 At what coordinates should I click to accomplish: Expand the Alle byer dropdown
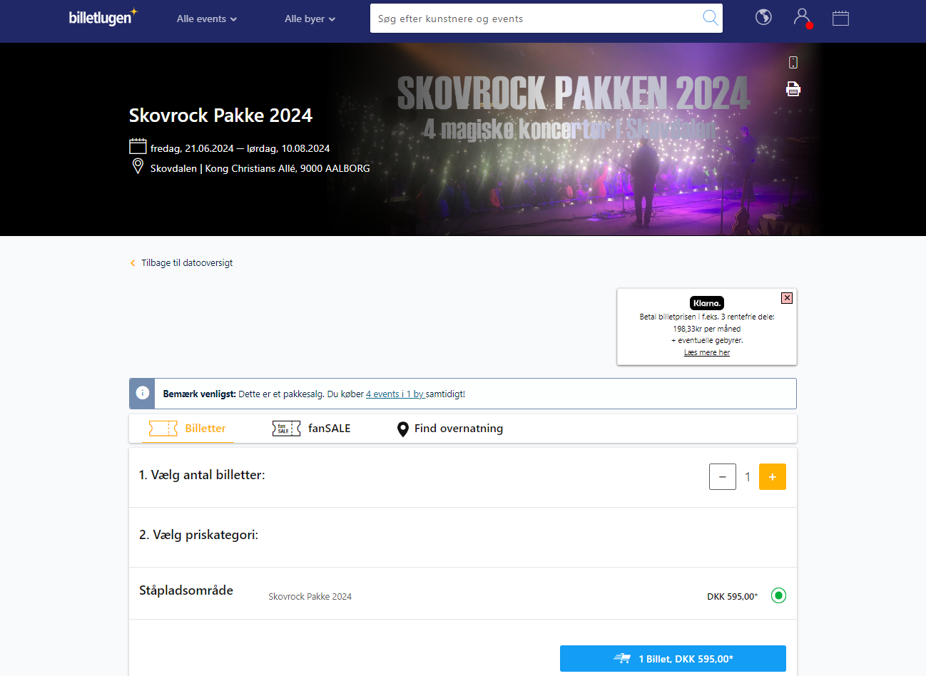pos(310,19)
